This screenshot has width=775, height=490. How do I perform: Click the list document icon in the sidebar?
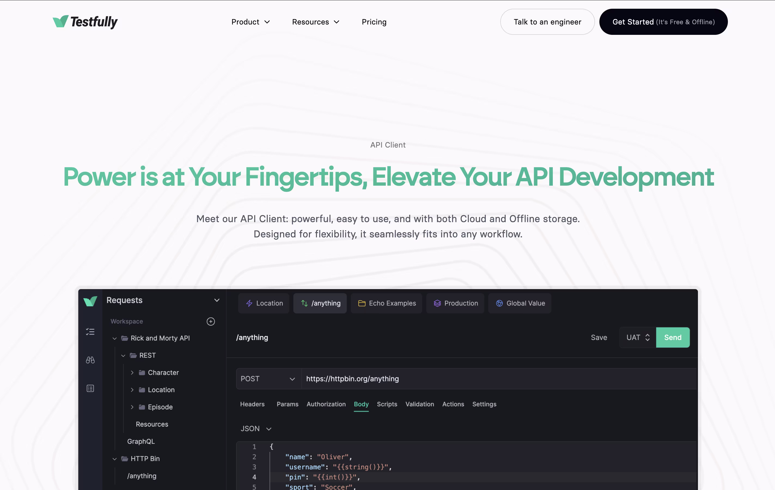[90, 388]
